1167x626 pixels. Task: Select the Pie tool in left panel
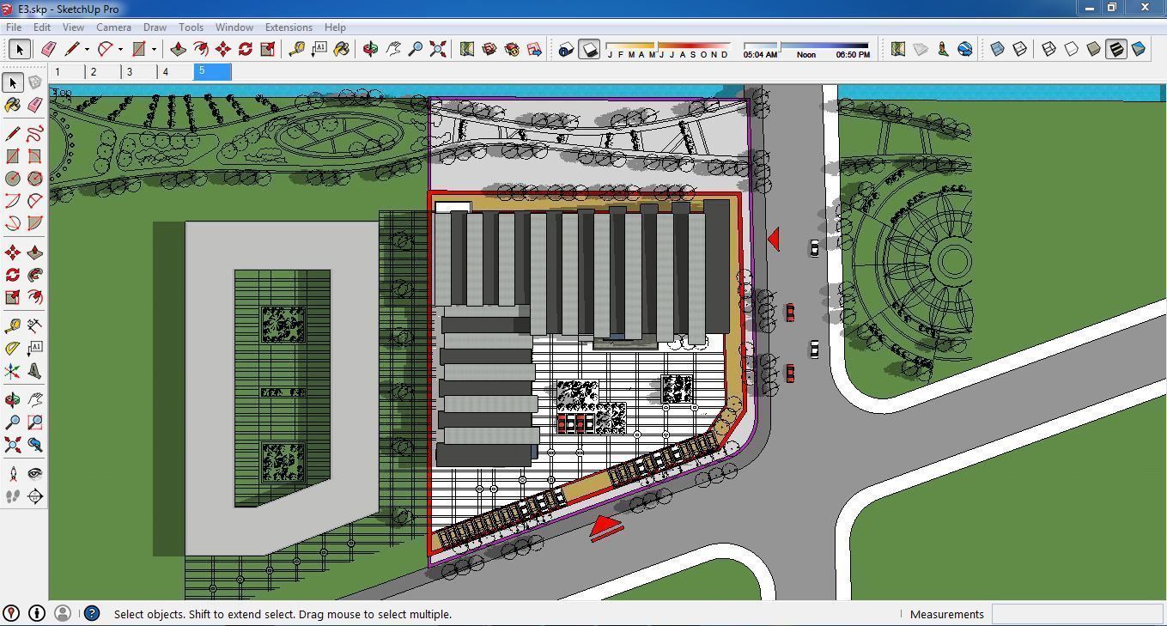[x=34, y=223]
